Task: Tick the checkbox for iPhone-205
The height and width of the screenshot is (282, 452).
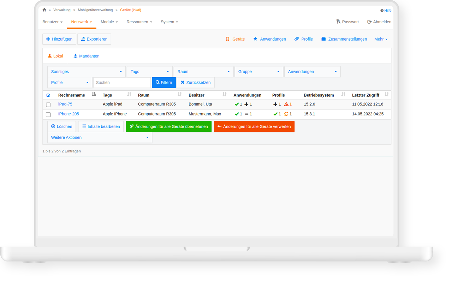Action: point(48,115)
